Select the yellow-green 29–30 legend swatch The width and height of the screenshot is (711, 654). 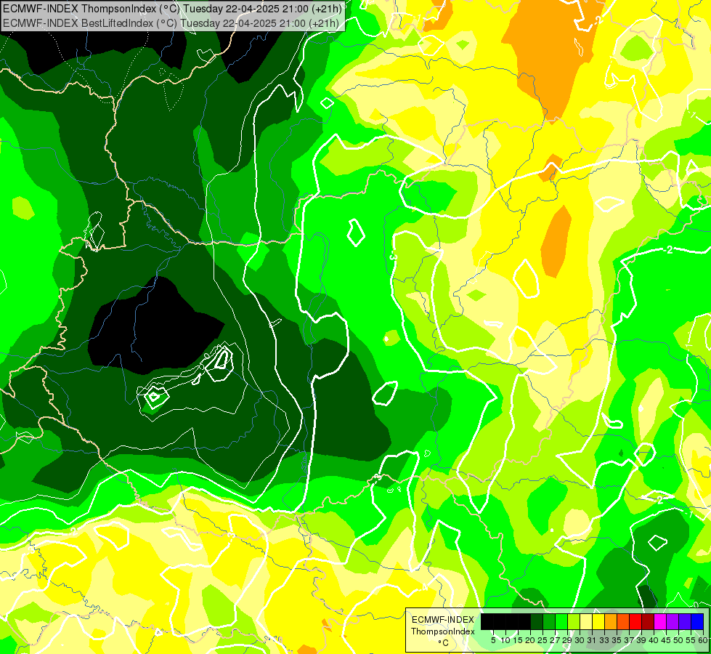click(574, 621)
